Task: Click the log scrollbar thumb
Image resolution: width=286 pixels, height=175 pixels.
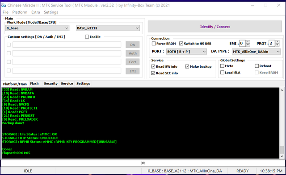Action: coord(282,150)
